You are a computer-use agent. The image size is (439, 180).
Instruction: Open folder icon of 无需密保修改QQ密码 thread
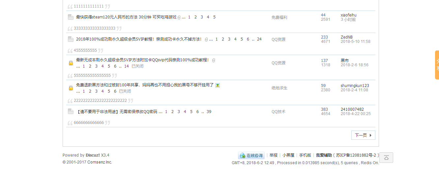(71, 111)
